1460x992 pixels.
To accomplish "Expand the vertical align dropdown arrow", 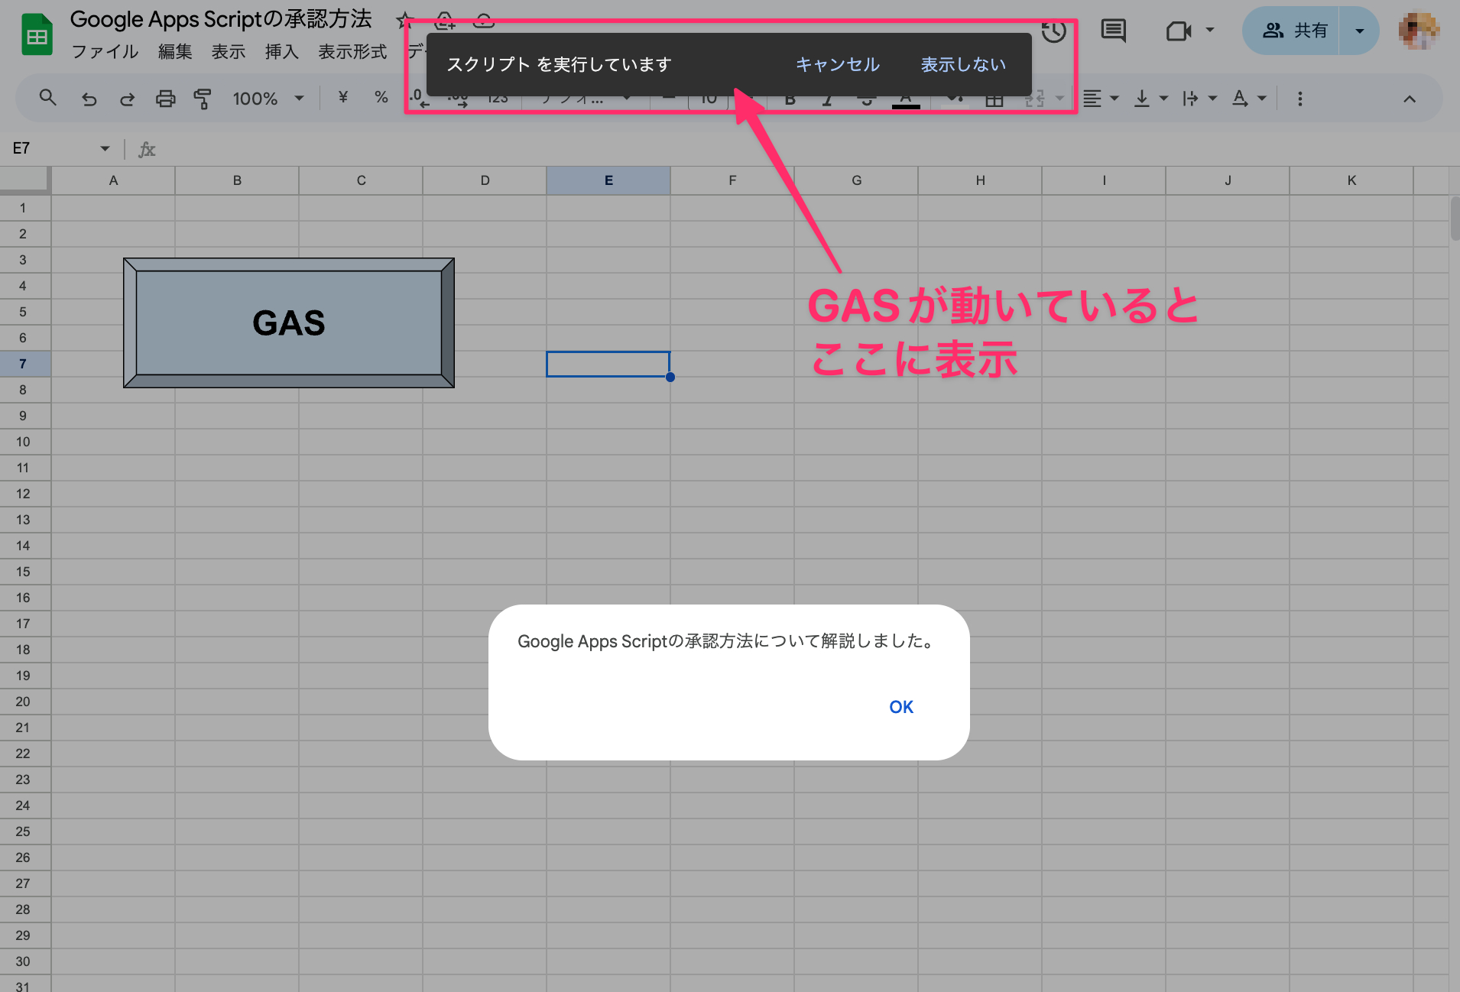I will [x=1163, y=99].
